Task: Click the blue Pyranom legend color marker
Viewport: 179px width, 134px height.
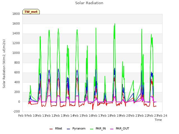Action: coord(68,129)
